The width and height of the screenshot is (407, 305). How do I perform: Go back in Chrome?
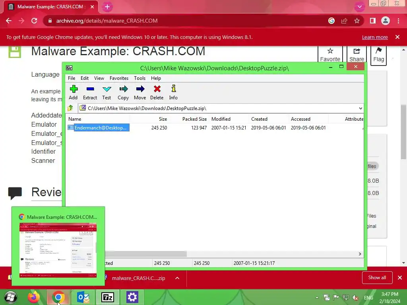9,21
